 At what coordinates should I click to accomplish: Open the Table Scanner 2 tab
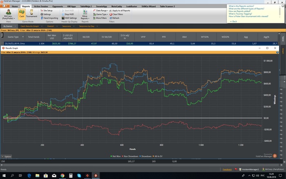[167, 7]
